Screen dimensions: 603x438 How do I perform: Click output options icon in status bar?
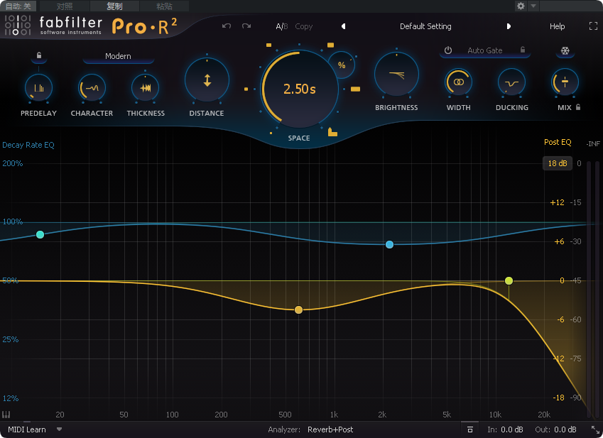pyautogui.click(x=470, y=429)
